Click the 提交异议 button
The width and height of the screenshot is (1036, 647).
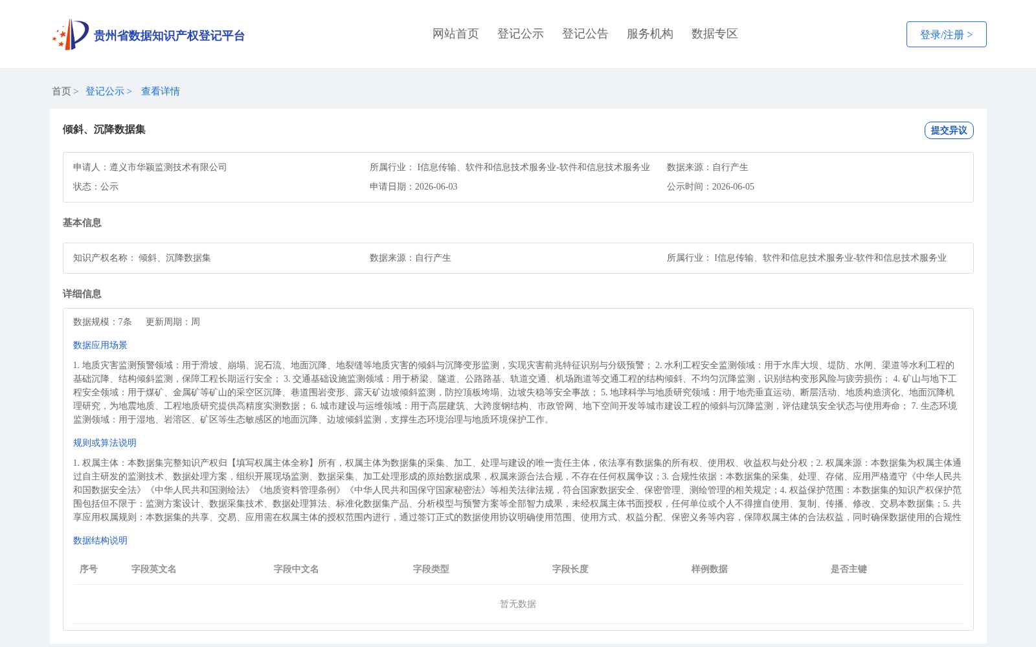949,130
